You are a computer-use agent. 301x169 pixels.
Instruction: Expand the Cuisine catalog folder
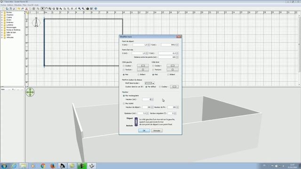[2, 17]
